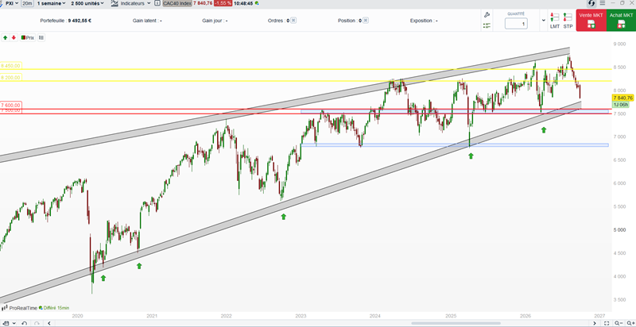
Task: Open the hamburger main menu
Action: click(x=602, y=3)
